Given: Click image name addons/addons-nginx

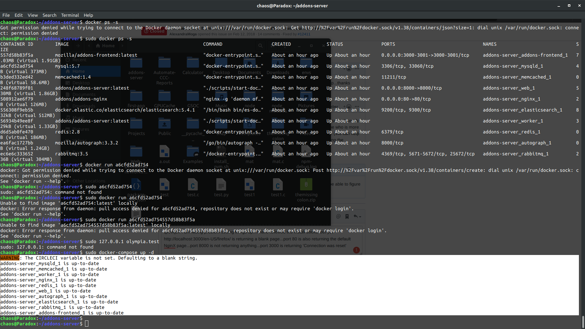Looking at the screenshot, I should coord(81,99).
